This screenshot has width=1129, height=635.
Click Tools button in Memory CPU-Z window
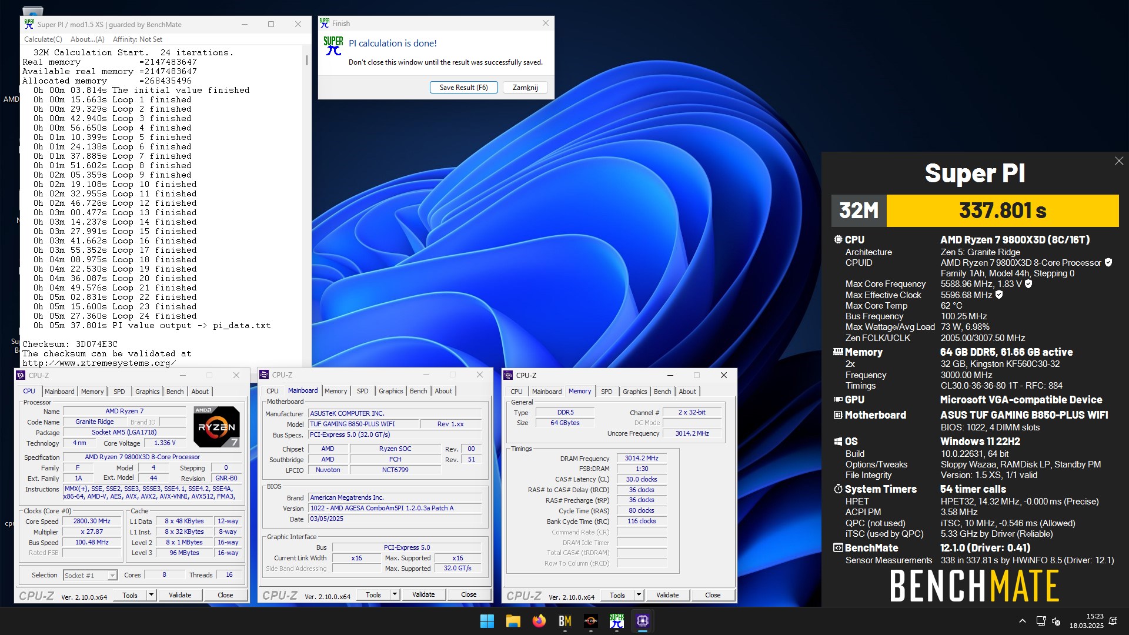(617, 595)
